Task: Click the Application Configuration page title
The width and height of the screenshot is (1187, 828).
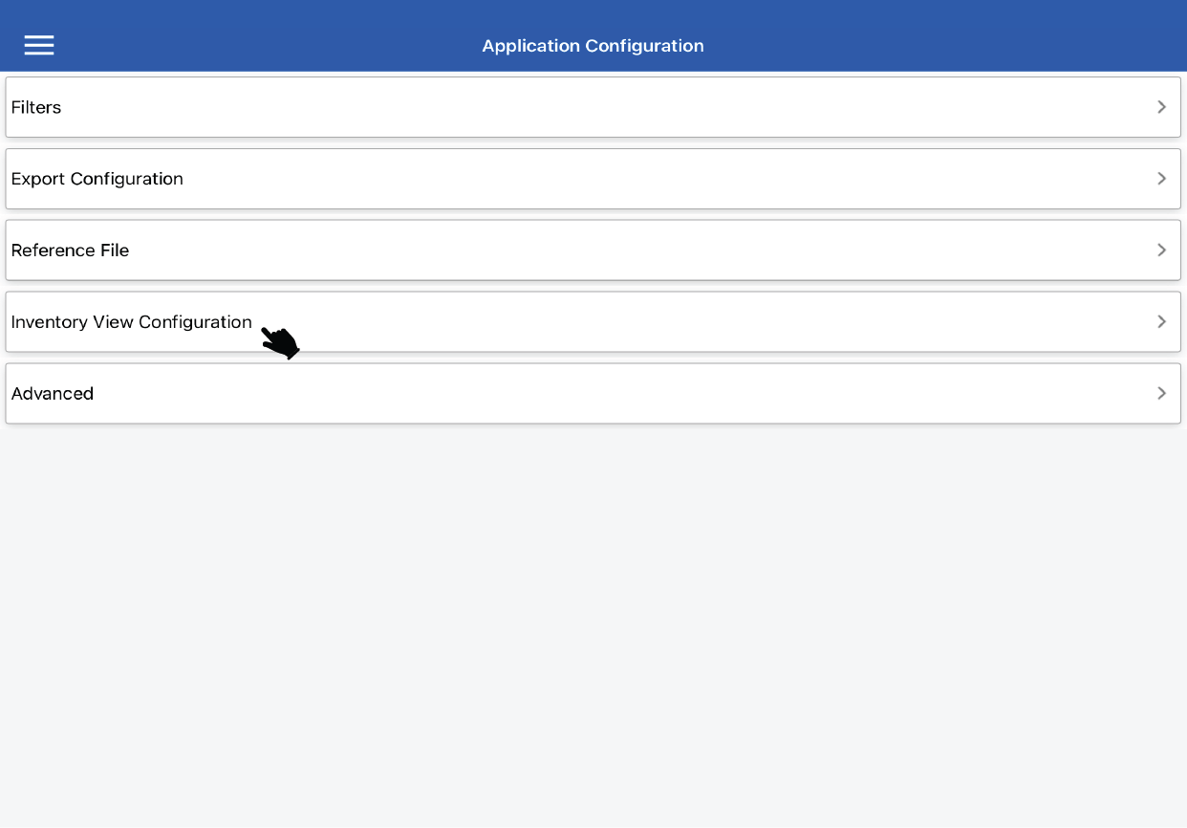Action: pyautogui.click(x=593, y=46)
